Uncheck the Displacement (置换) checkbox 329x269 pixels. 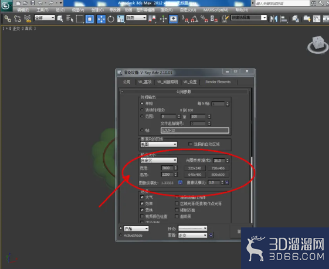point(142,210)
